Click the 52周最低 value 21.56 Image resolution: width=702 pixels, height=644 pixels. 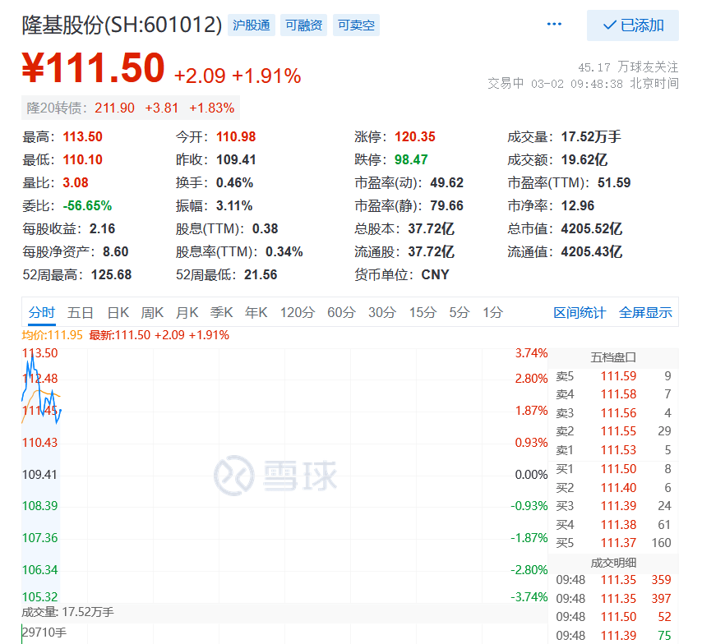pos(261,275)
